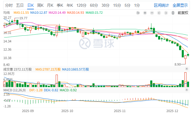
Task: Click the 2025-11 date axis label
Action: 120,111
